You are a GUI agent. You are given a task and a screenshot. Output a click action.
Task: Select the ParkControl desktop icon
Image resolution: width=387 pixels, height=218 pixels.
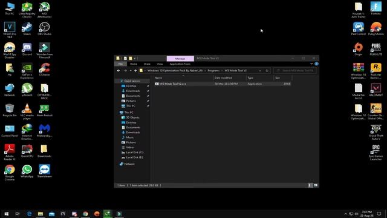359,28
